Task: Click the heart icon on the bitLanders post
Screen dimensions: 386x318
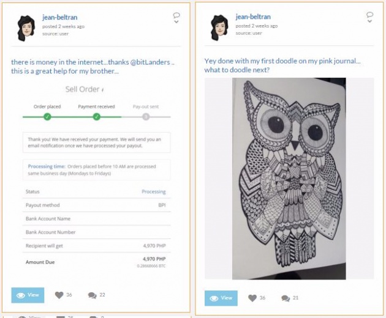Action: click(x=59, y=295)
